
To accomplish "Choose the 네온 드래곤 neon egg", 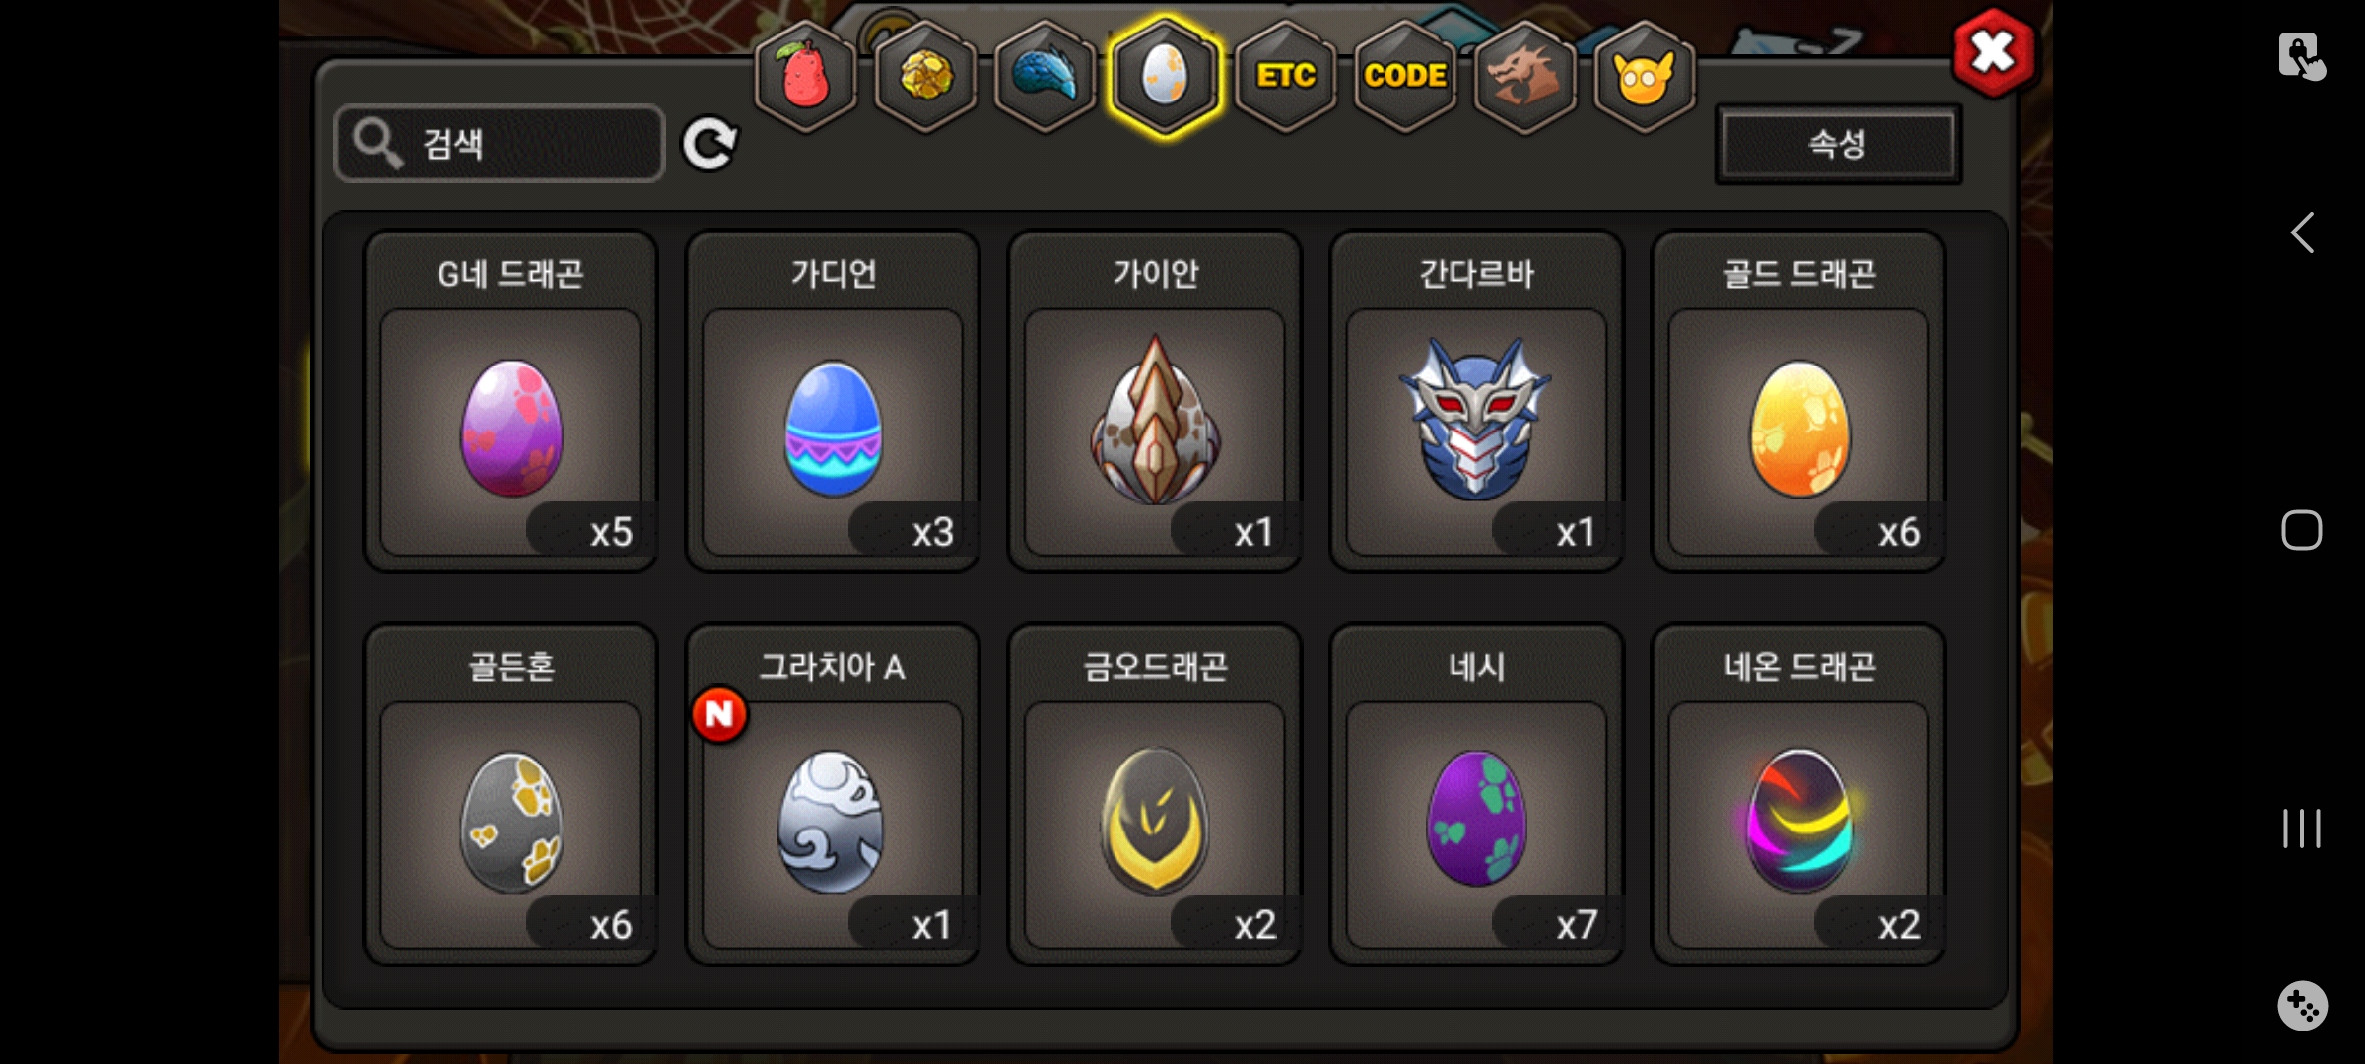I will tap(1798, 794).
